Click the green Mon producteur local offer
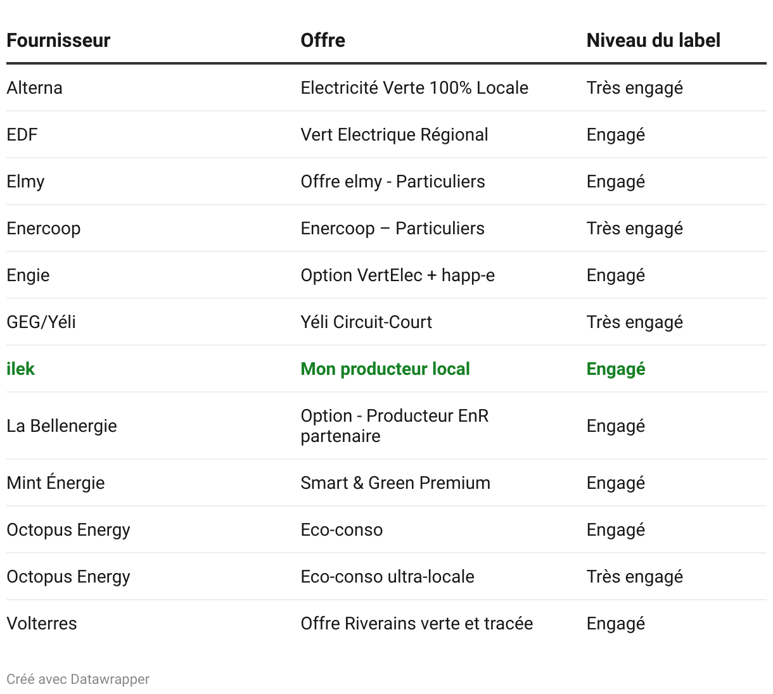The height and width of the screenshot is (694, 773). point(385,369)
